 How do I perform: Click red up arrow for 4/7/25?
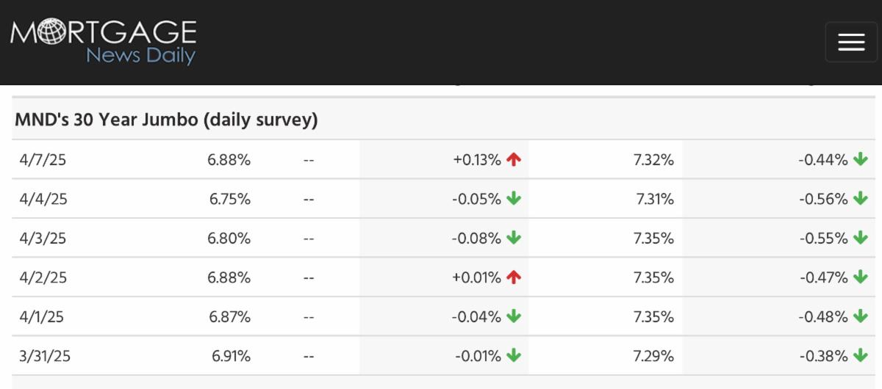514,159
